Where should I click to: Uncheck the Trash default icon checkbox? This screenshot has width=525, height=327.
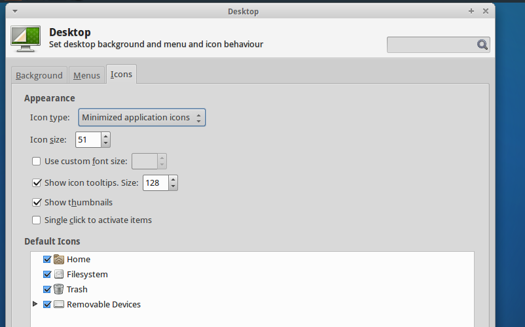(47, 289)
